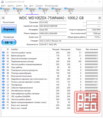This screenshot has width=103, height=118.
Task: Click the Наихудшее column header
Action: click(65, 49)
